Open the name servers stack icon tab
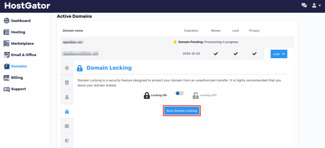The width and height of the screenshot is (325, 148). pos(67,126)
